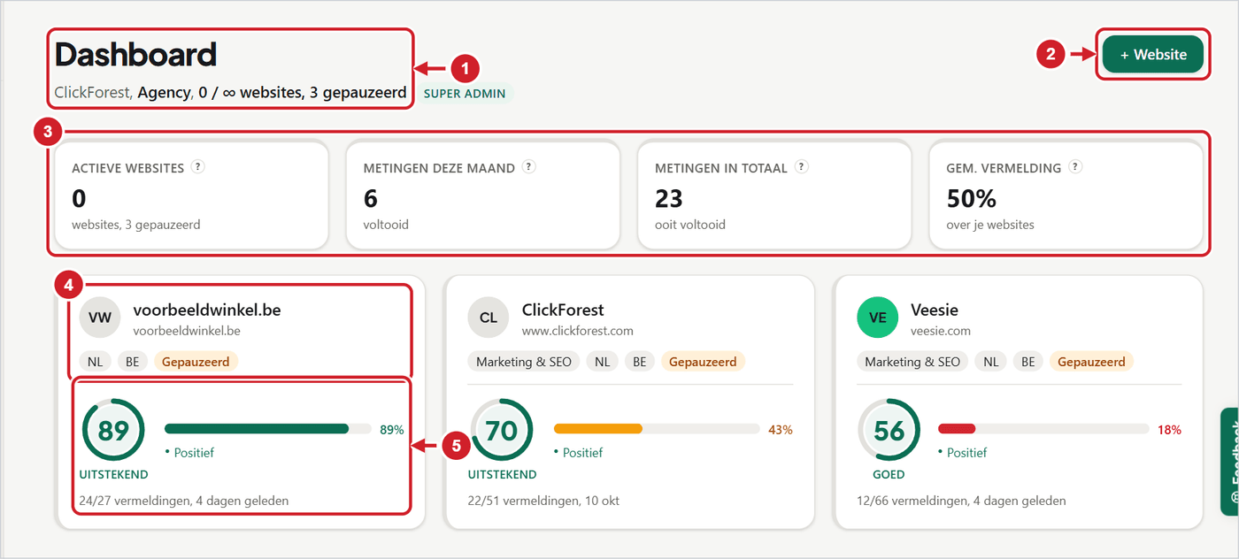Click the orange 43% progress bar

[656, 429]
